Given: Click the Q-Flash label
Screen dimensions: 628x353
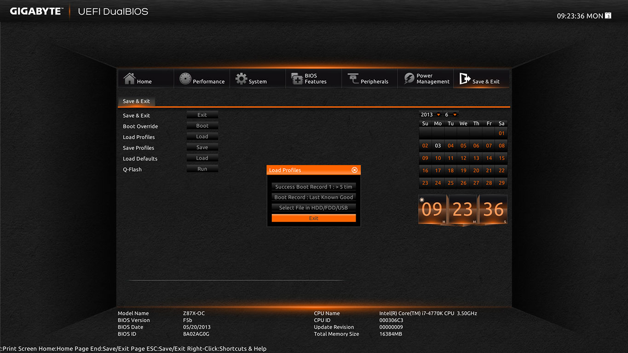Looking at the screenshot, I should [132, 170].
